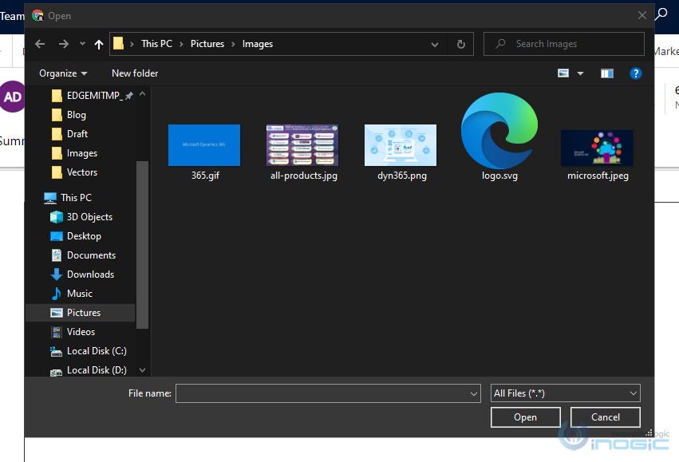Click the Open button
The height and width of the screenshot is (462, 679).
(x=525, y=417)
